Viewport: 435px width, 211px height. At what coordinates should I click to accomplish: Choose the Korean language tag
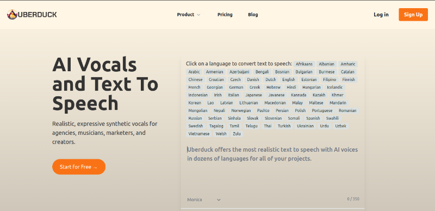(x=195, y=103)
